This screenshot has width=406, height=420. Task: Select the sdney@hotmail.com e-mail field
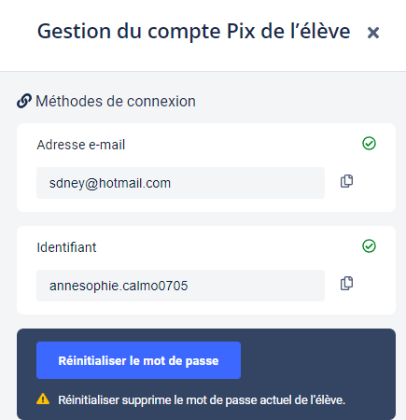pos(180,183)
